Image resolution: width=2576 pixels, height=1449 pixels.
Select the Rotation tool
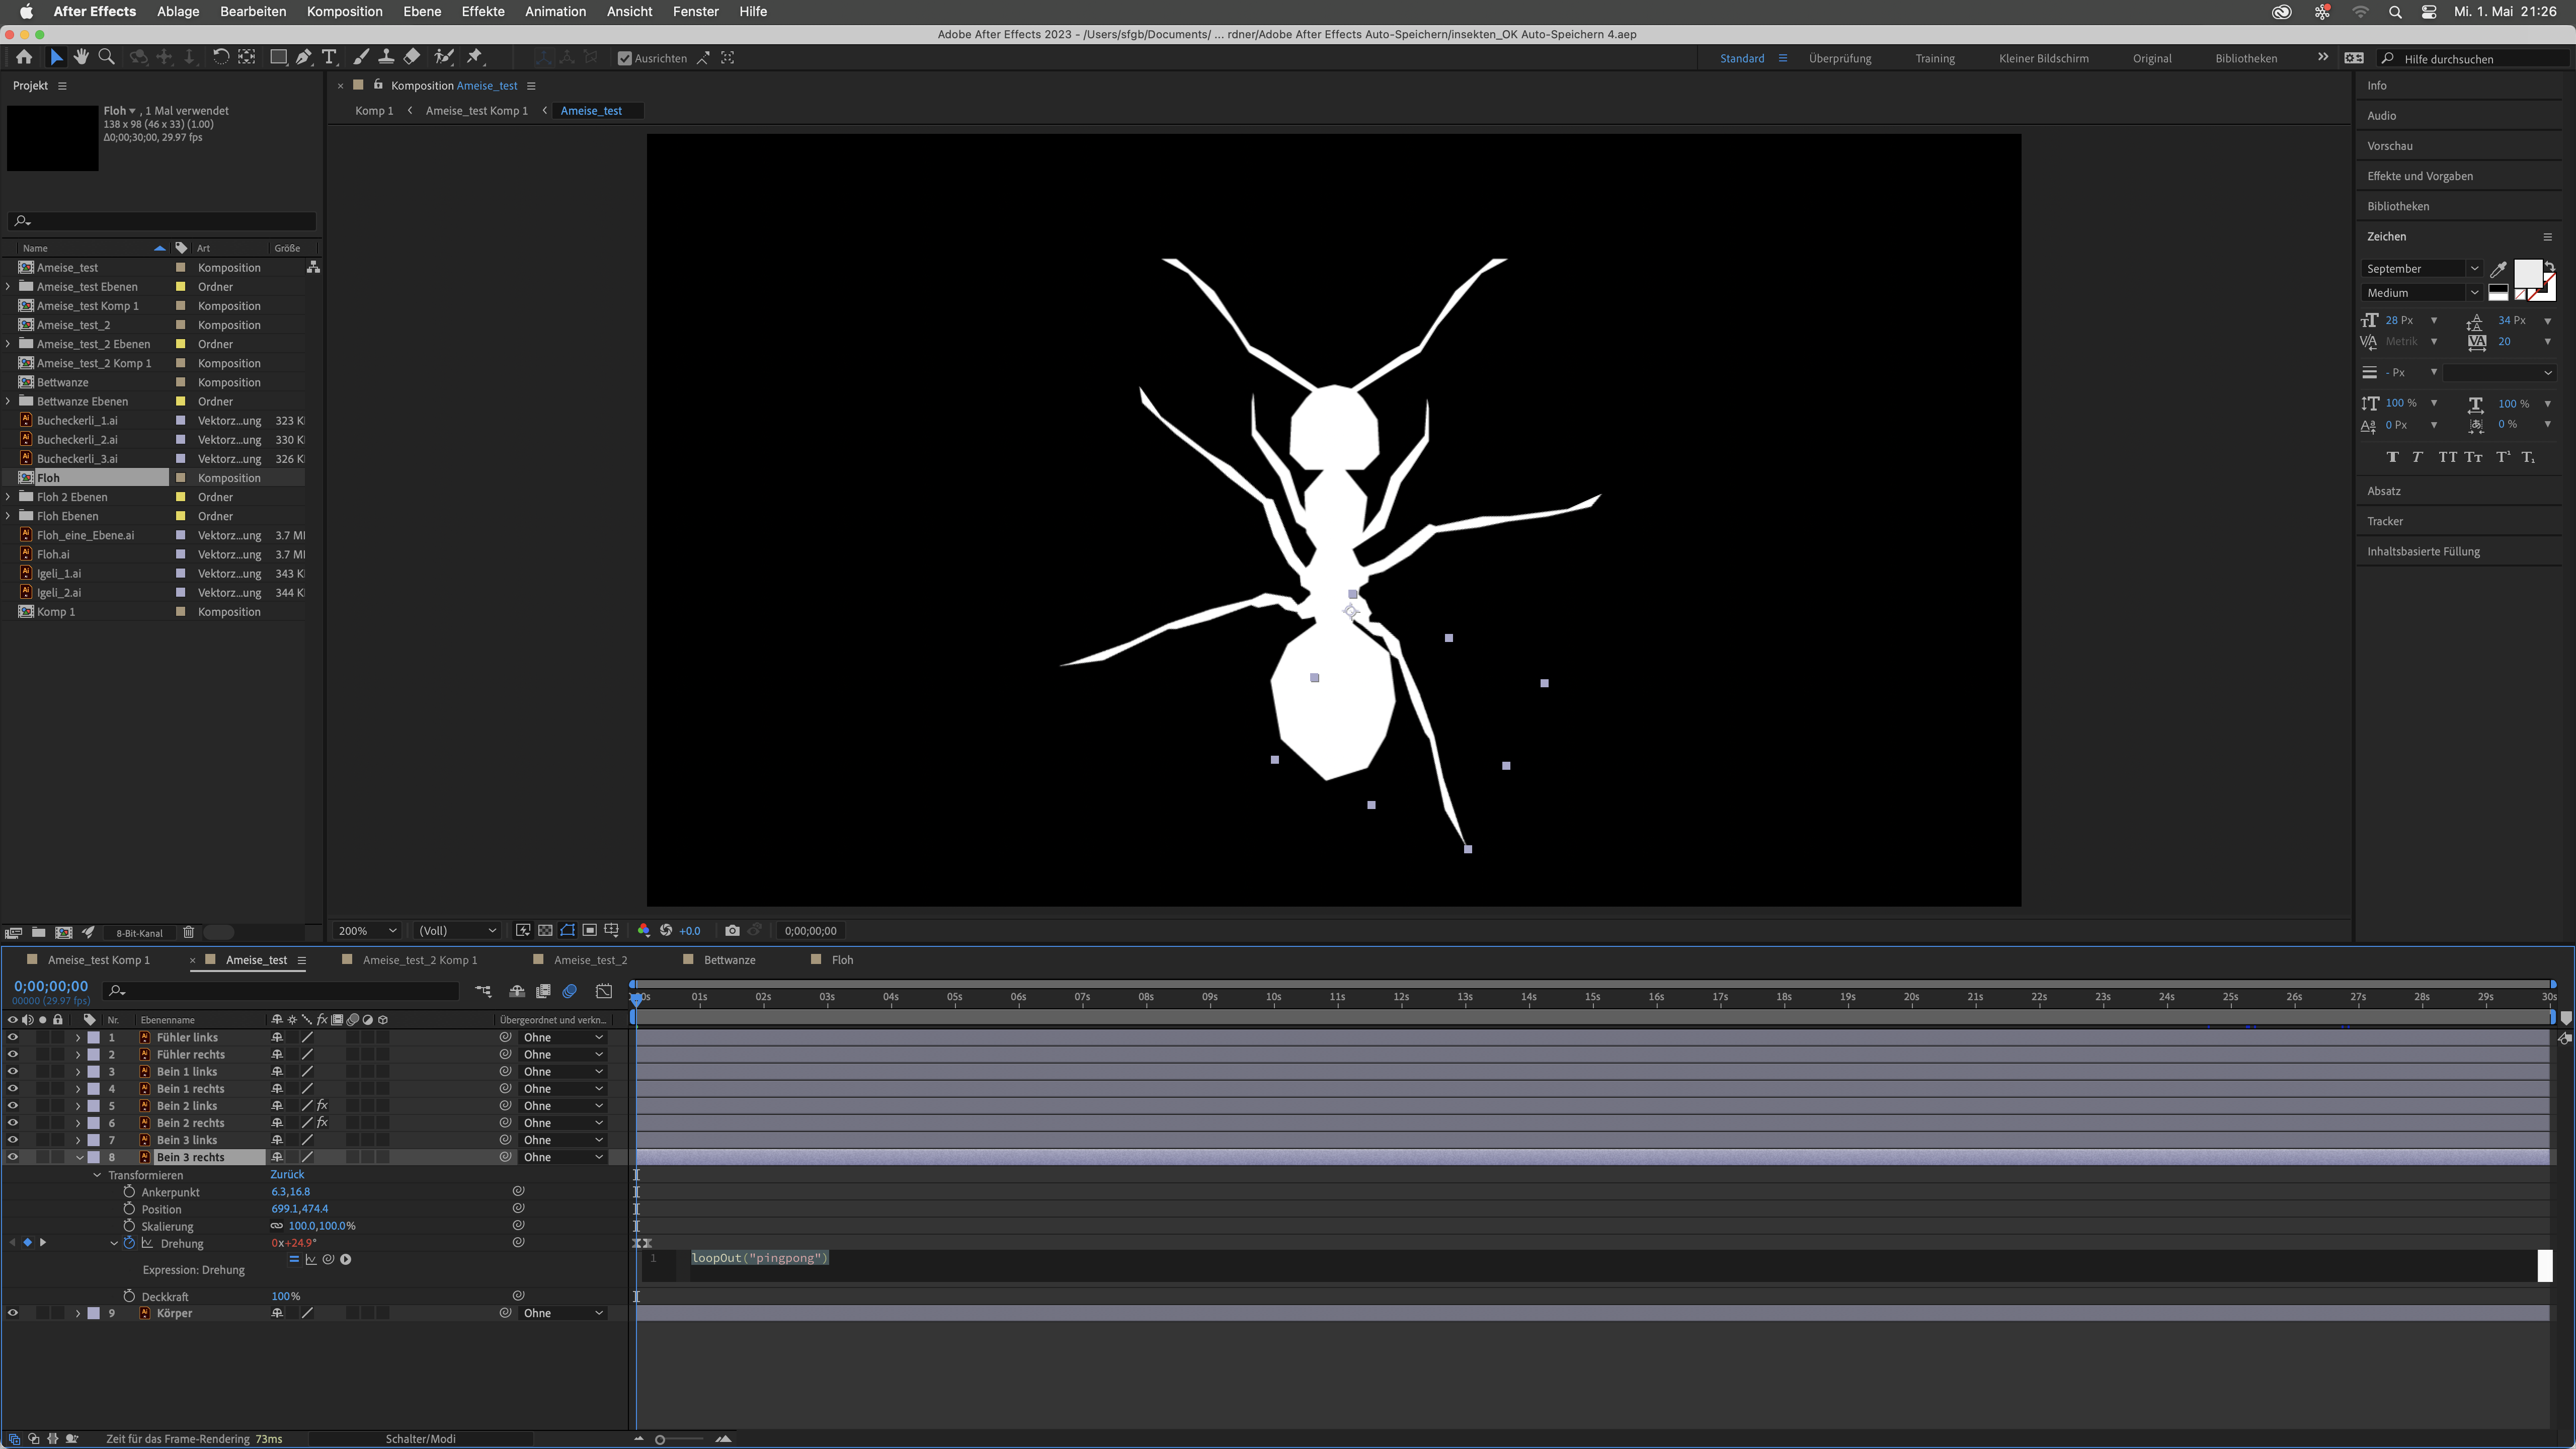point(220,57)
